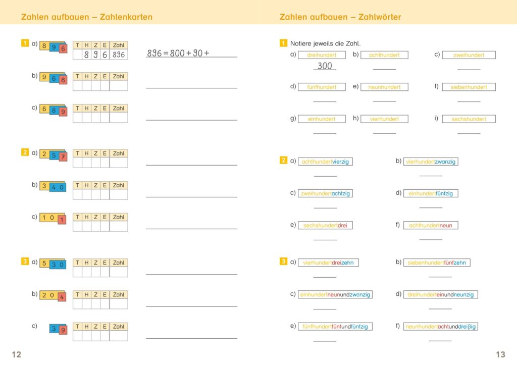Click the 896 number card stack
Screen dimensions: 517x365
[54, 47]
